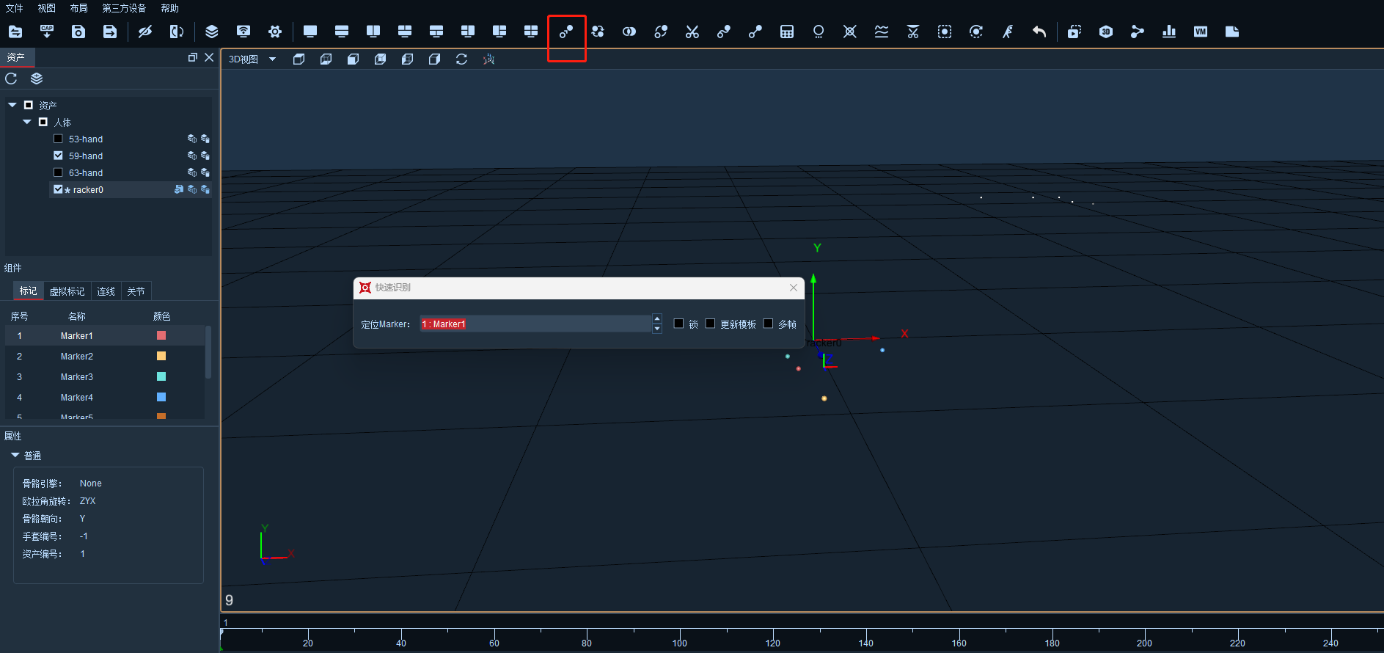Click the highlighted quick identify marker icon
This screenshot has width=1384, height=653.
tap(566, 32)
